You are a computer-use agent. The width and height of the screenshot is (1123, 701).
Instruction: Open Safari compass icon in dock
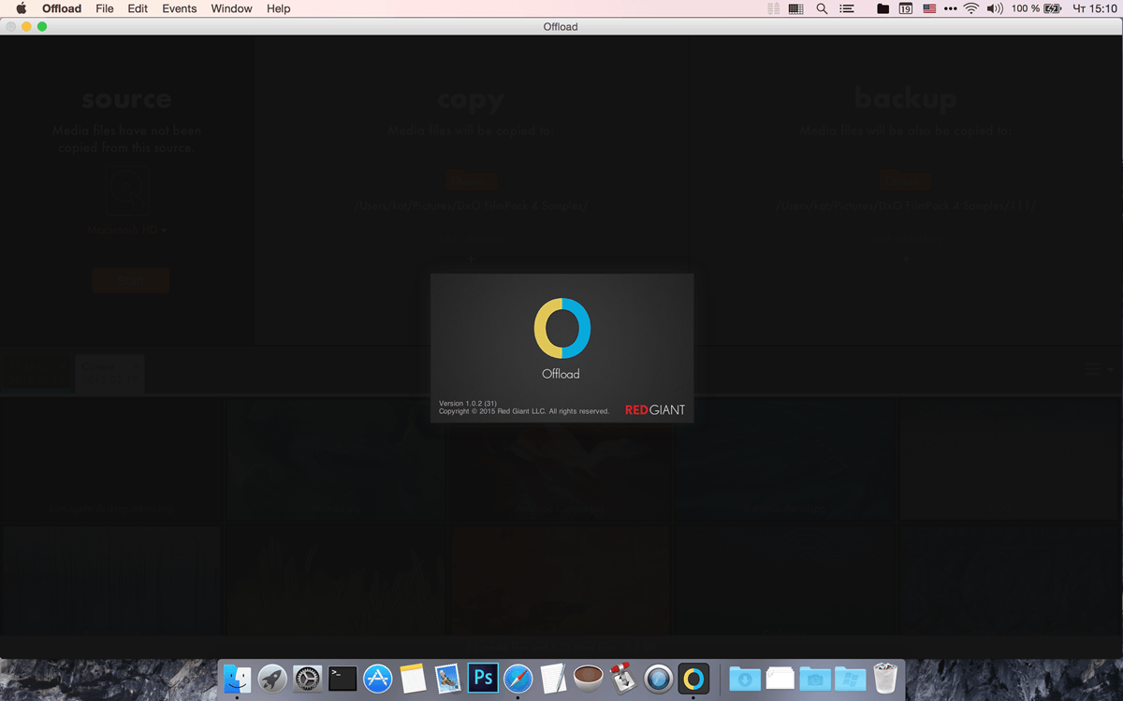(x=518, y=678)
